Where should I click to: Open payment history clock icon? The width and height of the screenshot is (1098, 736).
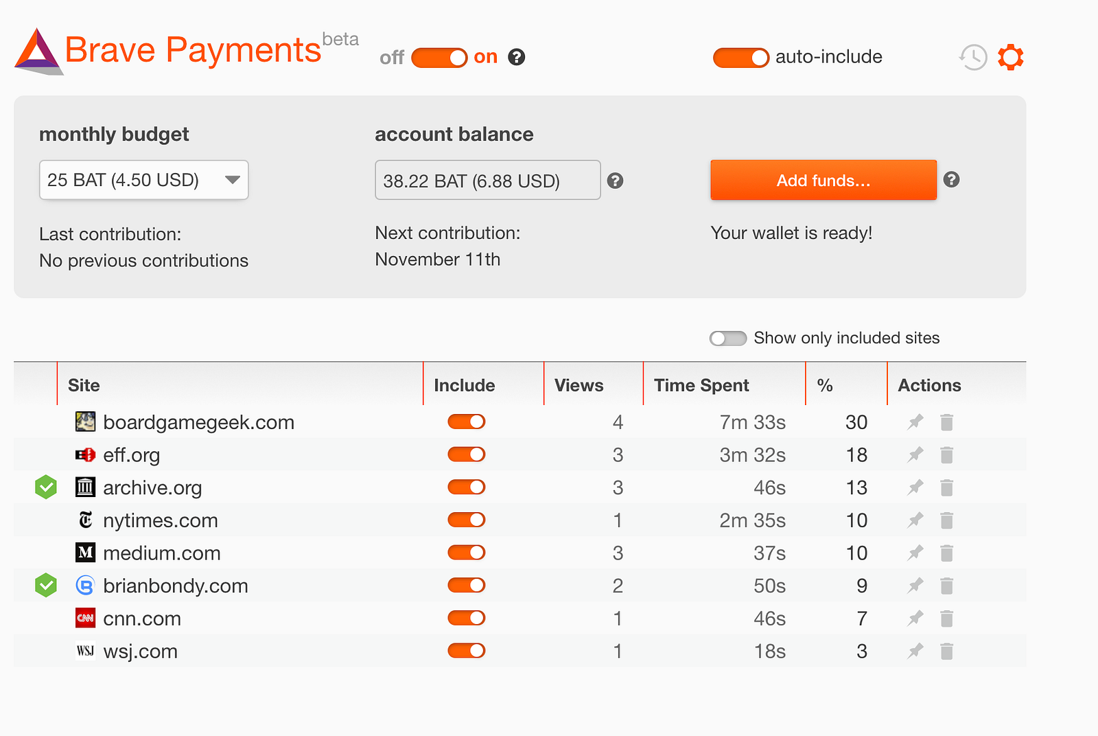[x=972, y=58]
